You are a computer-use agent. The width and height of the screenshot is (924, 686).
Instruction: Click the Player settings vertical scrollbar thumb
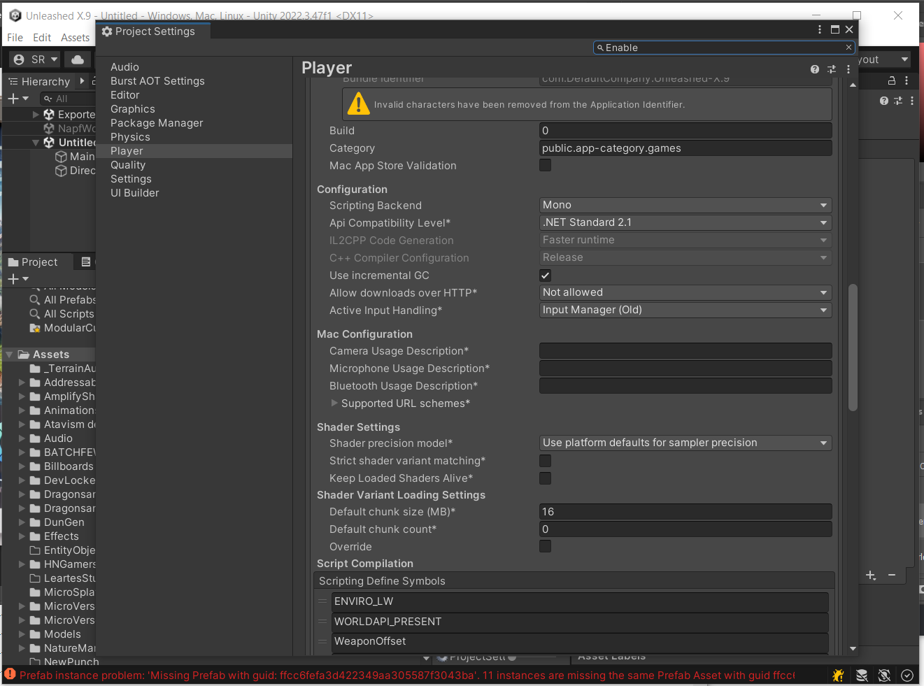point(853,347)
